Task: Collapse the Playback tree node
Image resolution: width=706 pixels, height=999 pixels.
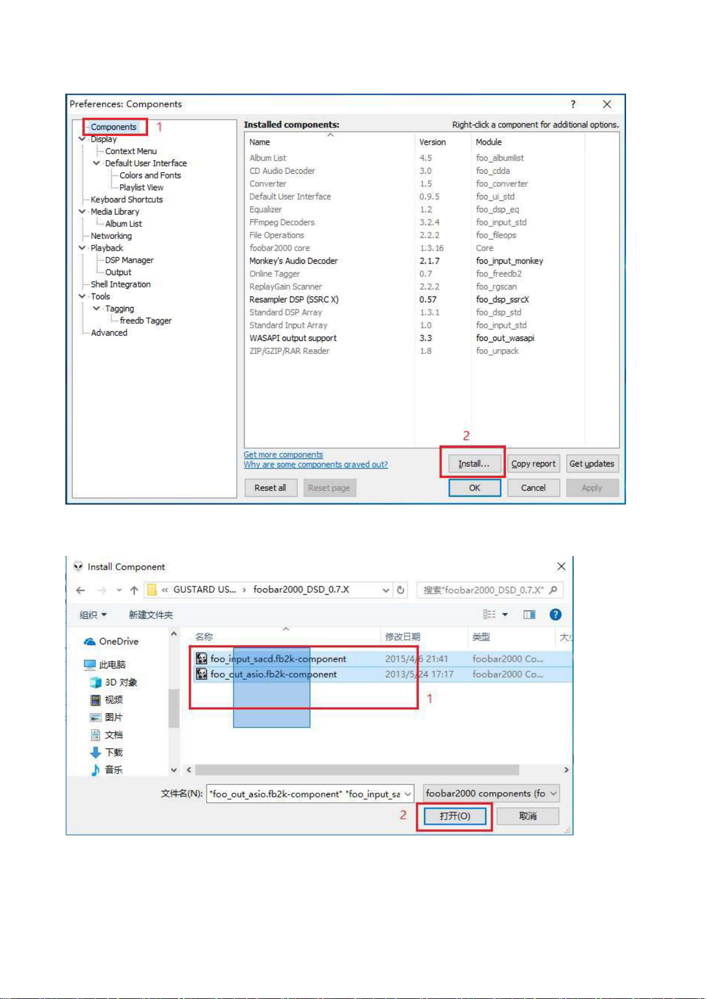Action: 82,248
